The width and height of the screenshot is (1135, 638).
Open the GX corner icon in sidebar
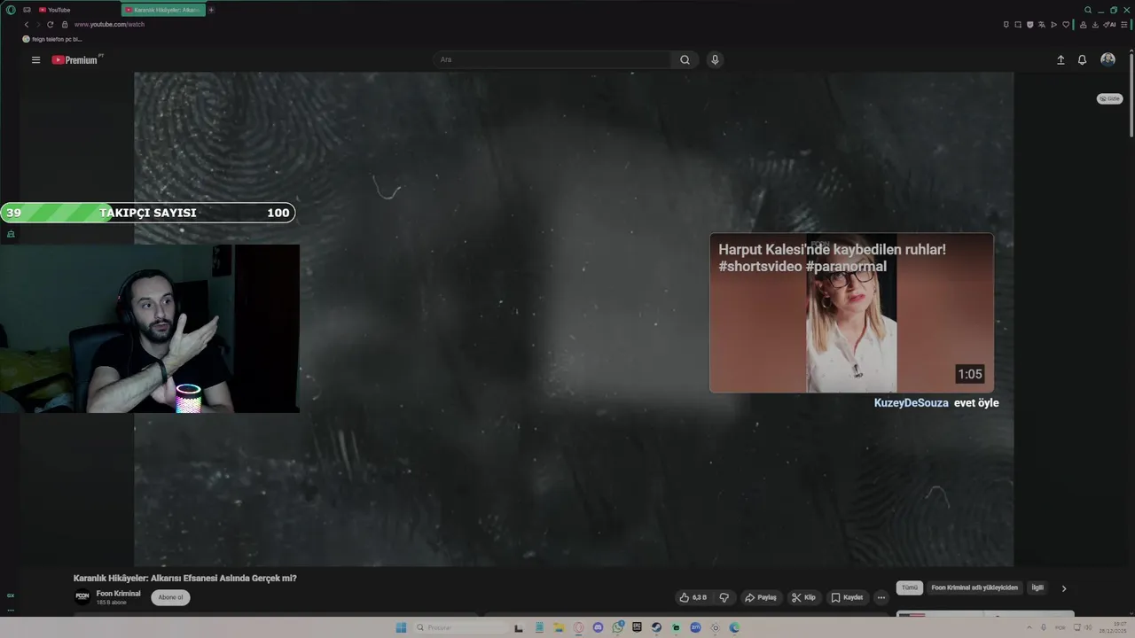(x=11, y=595)
